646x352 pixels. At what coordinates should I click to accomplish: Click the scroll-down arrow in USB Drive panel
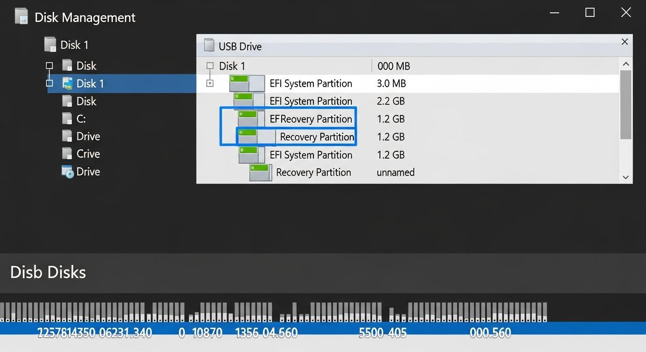click(x=626, y=177)
